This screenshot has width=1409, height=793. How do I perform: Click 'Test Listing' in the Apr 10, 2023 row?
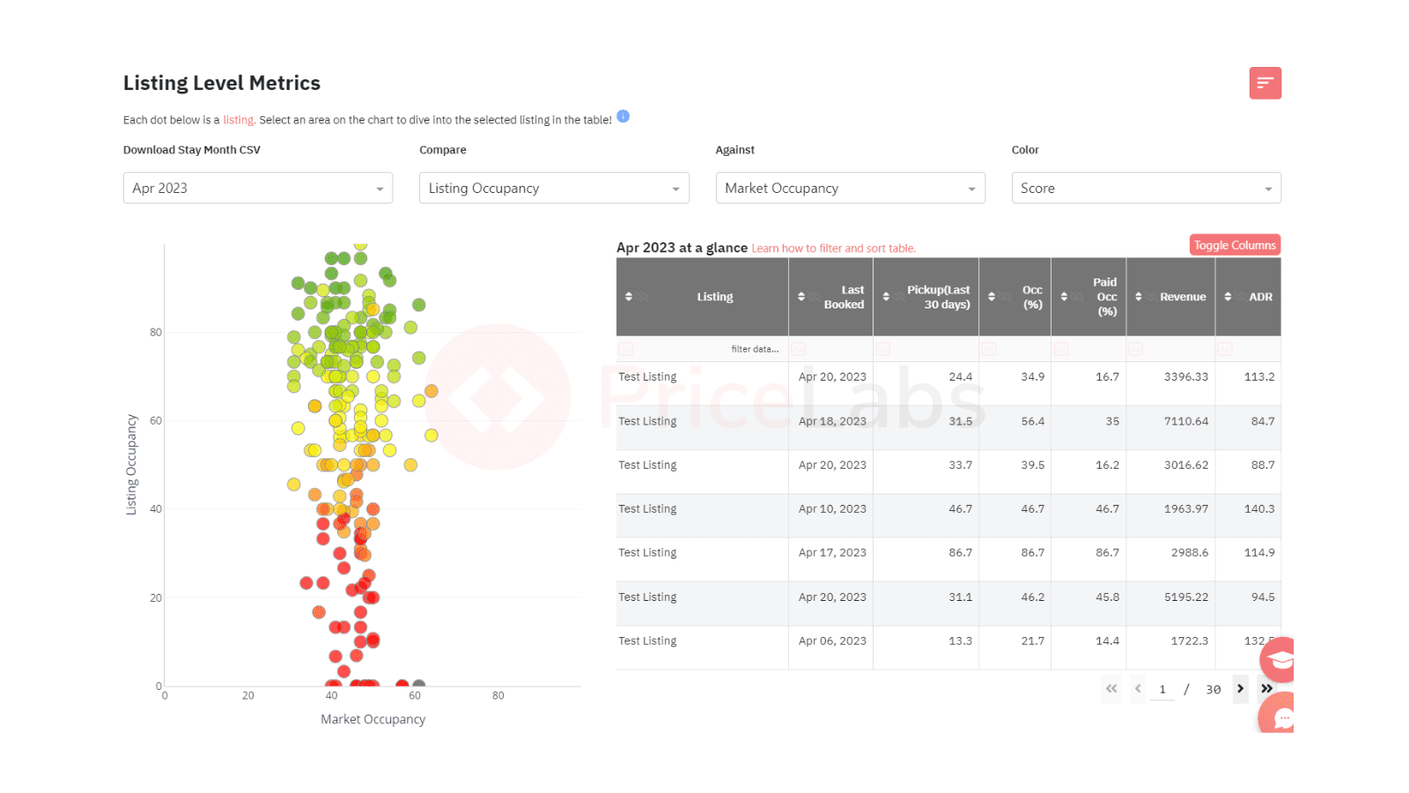(647, 508)
